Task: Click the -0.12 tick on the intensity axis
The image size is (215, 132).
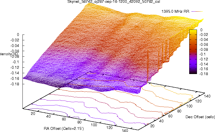Action: tap(15, 67)
